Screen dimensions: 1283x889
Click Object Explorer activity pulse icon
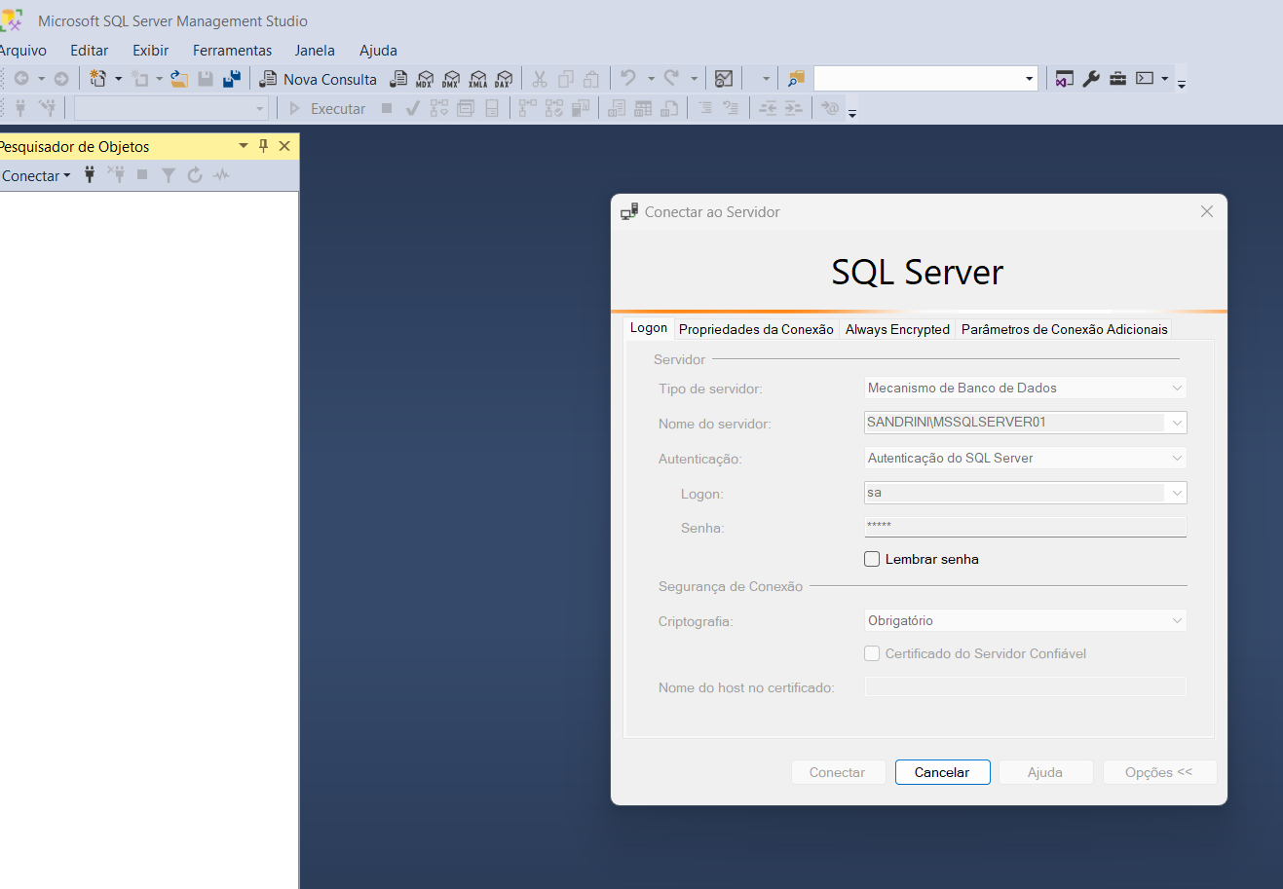222,174
